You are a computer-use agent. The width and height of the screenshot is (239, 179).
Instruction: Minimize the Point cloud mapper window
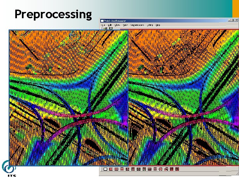pos(230,20)
